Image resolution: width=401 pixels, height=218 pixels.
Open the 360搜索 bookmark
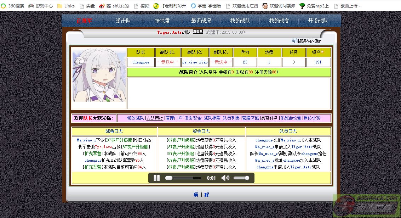pos(12,6)
